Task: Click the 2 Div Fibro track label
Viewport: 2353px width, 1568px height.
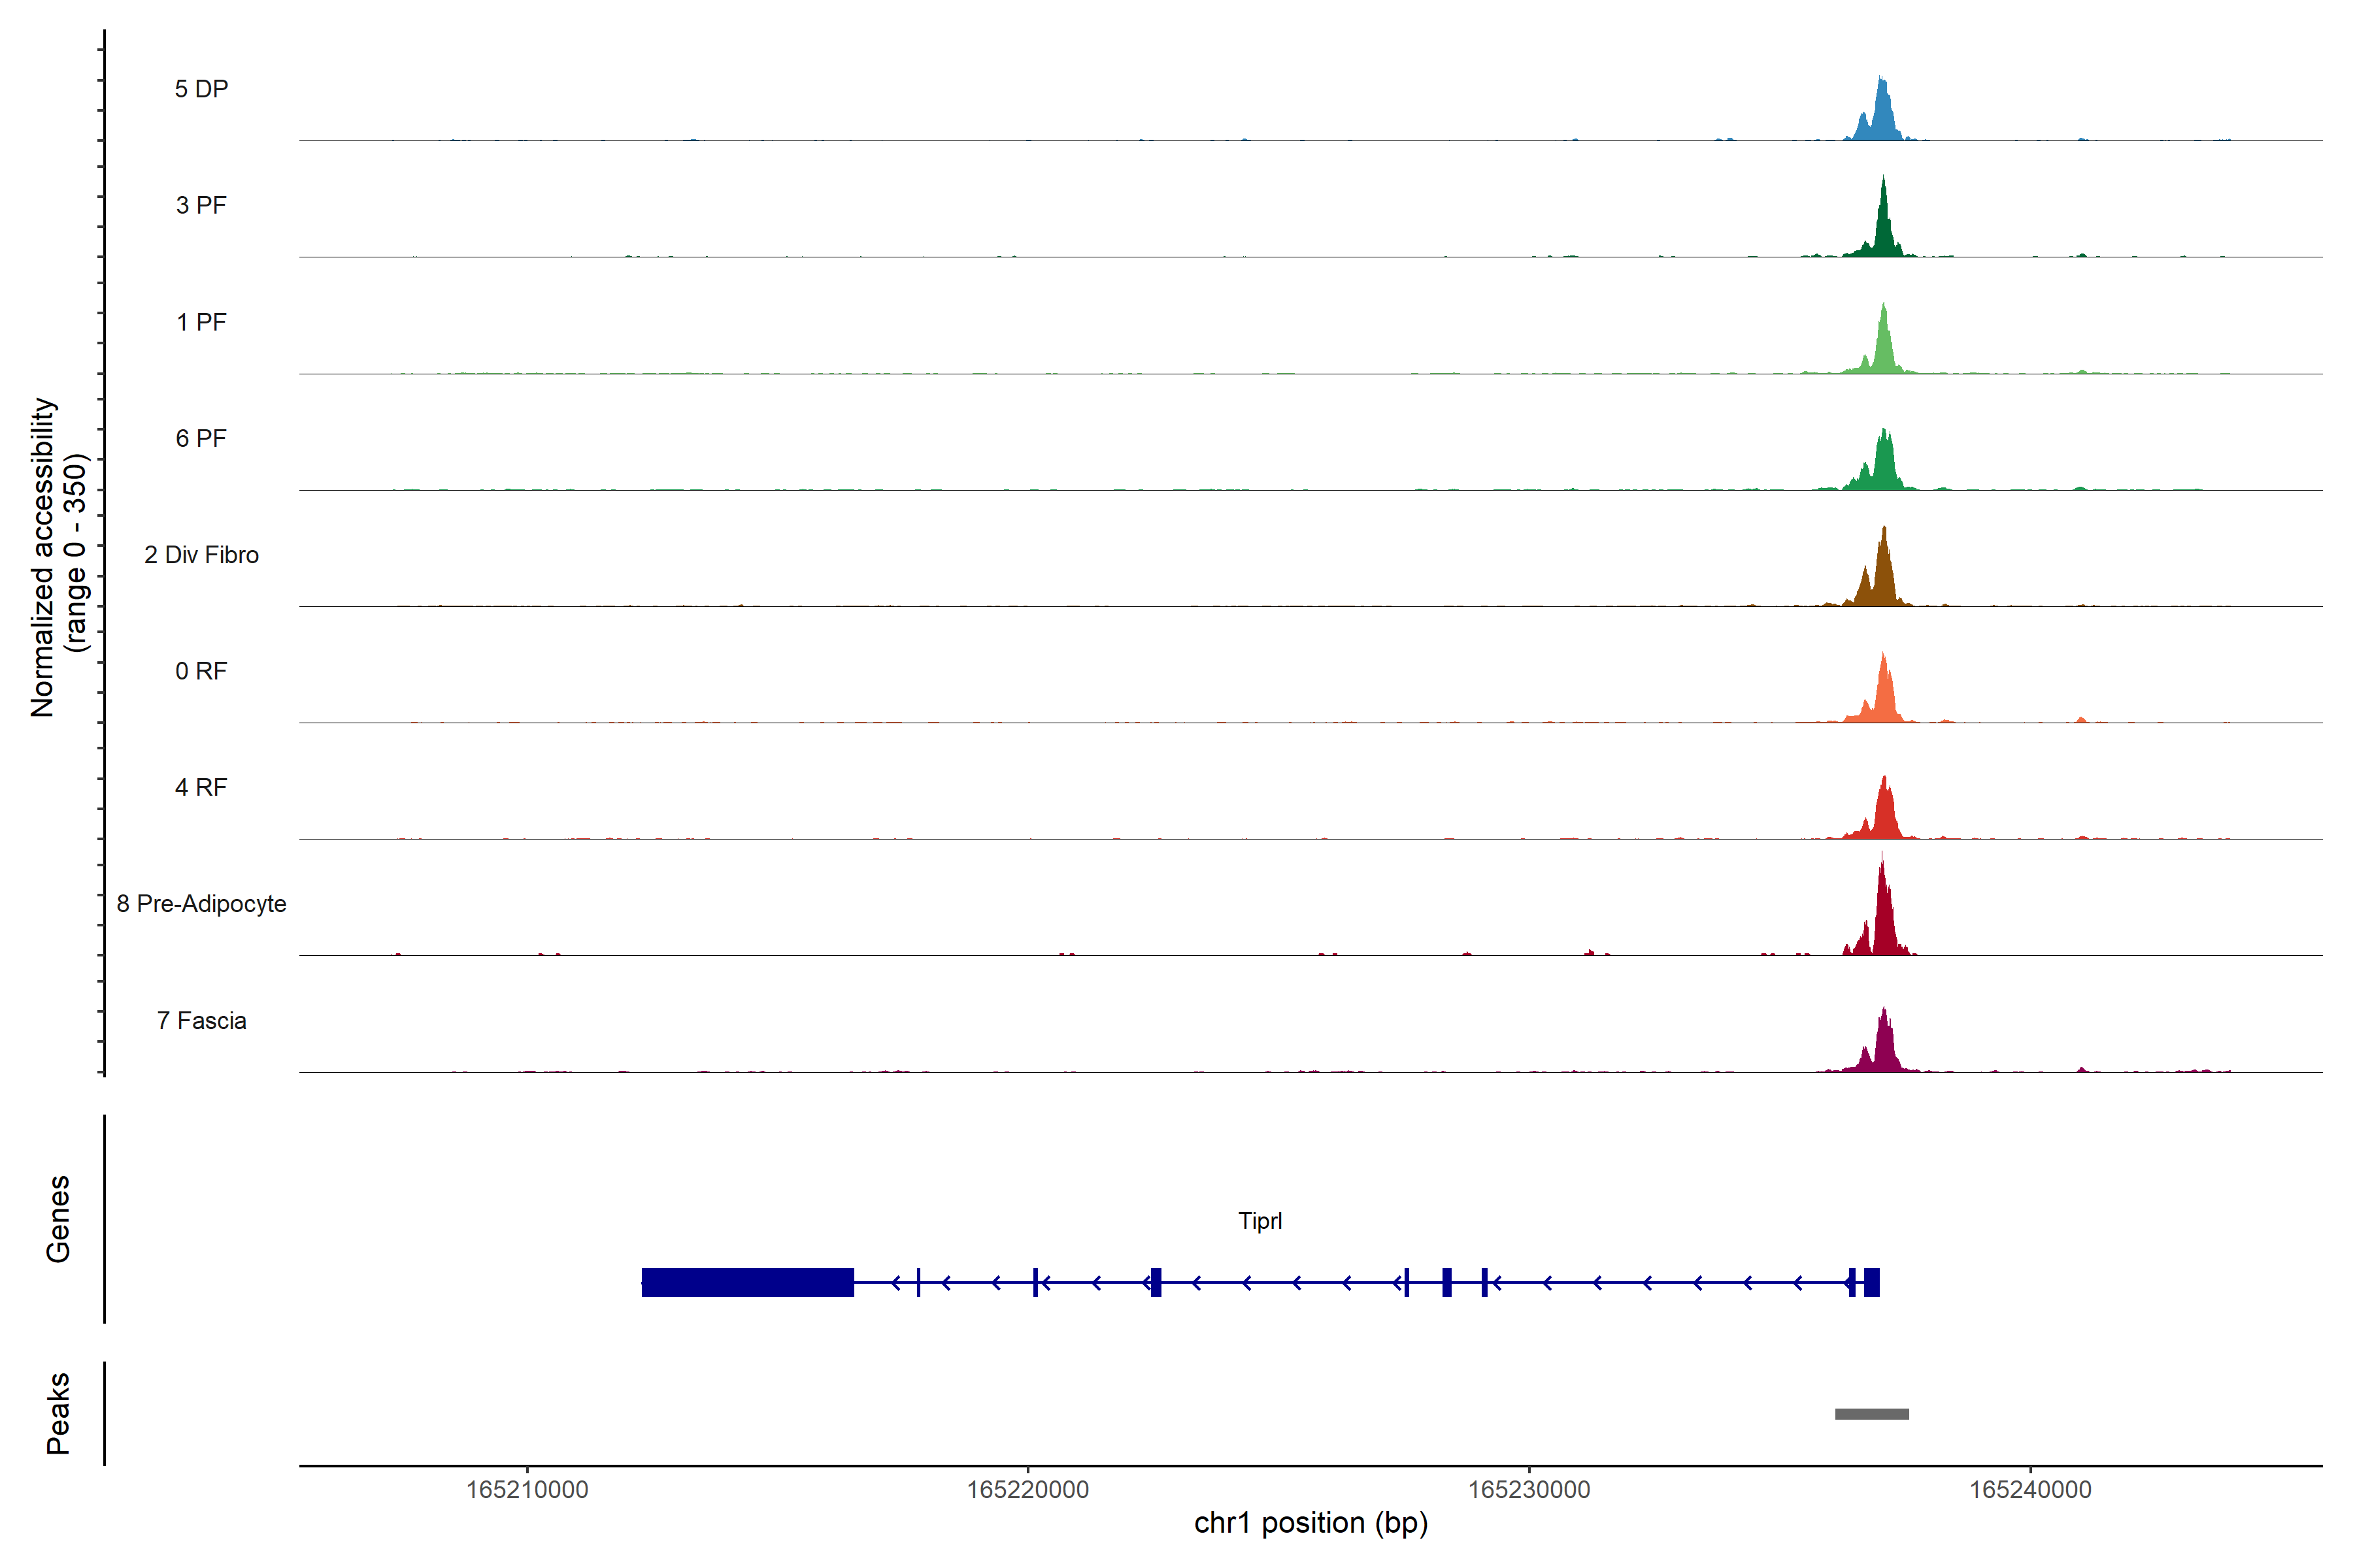Action: (x=201, y=555)
